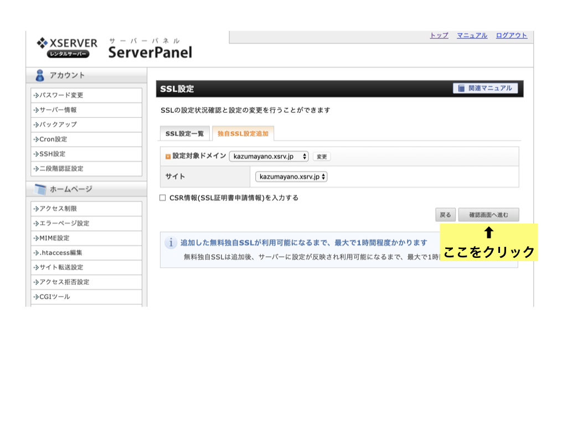The height and width of the screenshot is (425, 567).
Task: Click the 戻る button
Action: [445, 215]
